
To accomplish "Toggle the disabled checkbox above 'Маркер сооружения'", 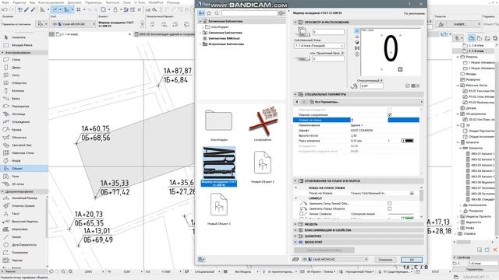I will coord(390,110).
